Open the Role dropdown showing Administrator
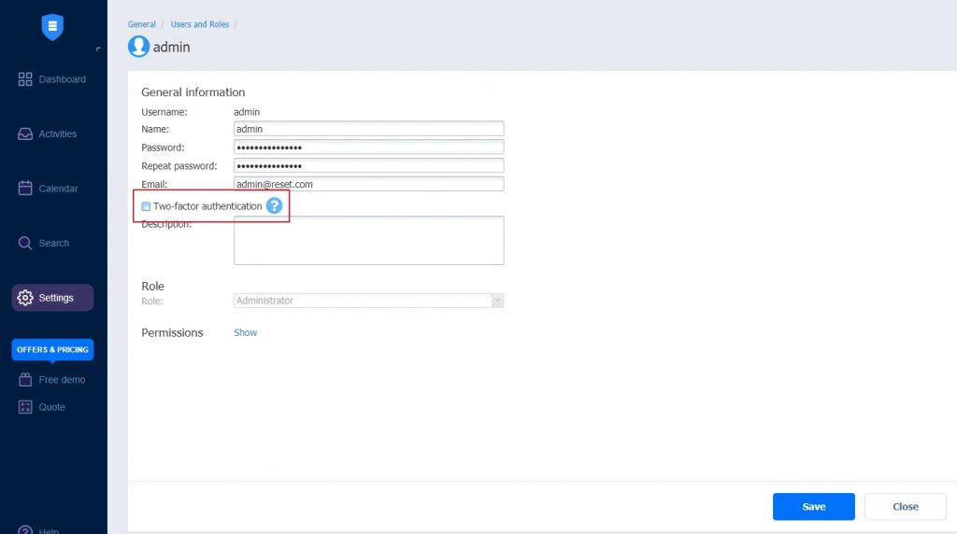This screenshot has height=534, width=957. click(368, 301)
